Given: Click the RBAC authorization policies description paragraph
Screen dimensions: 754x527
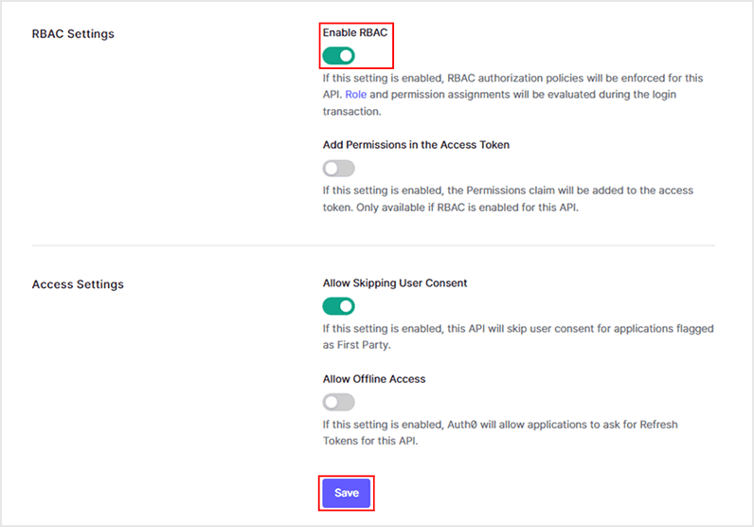Looking at the screenshot, I should pos(512,79).
